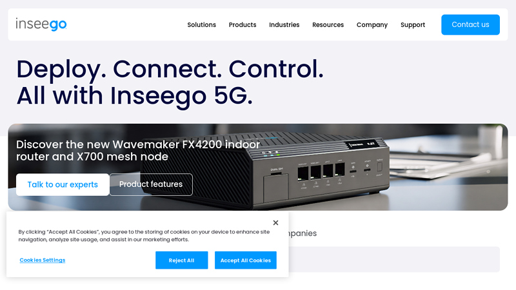Viewport: 516px width, 290px height.
Task: Open Product features for the FX4200 router
Action: 151,184
